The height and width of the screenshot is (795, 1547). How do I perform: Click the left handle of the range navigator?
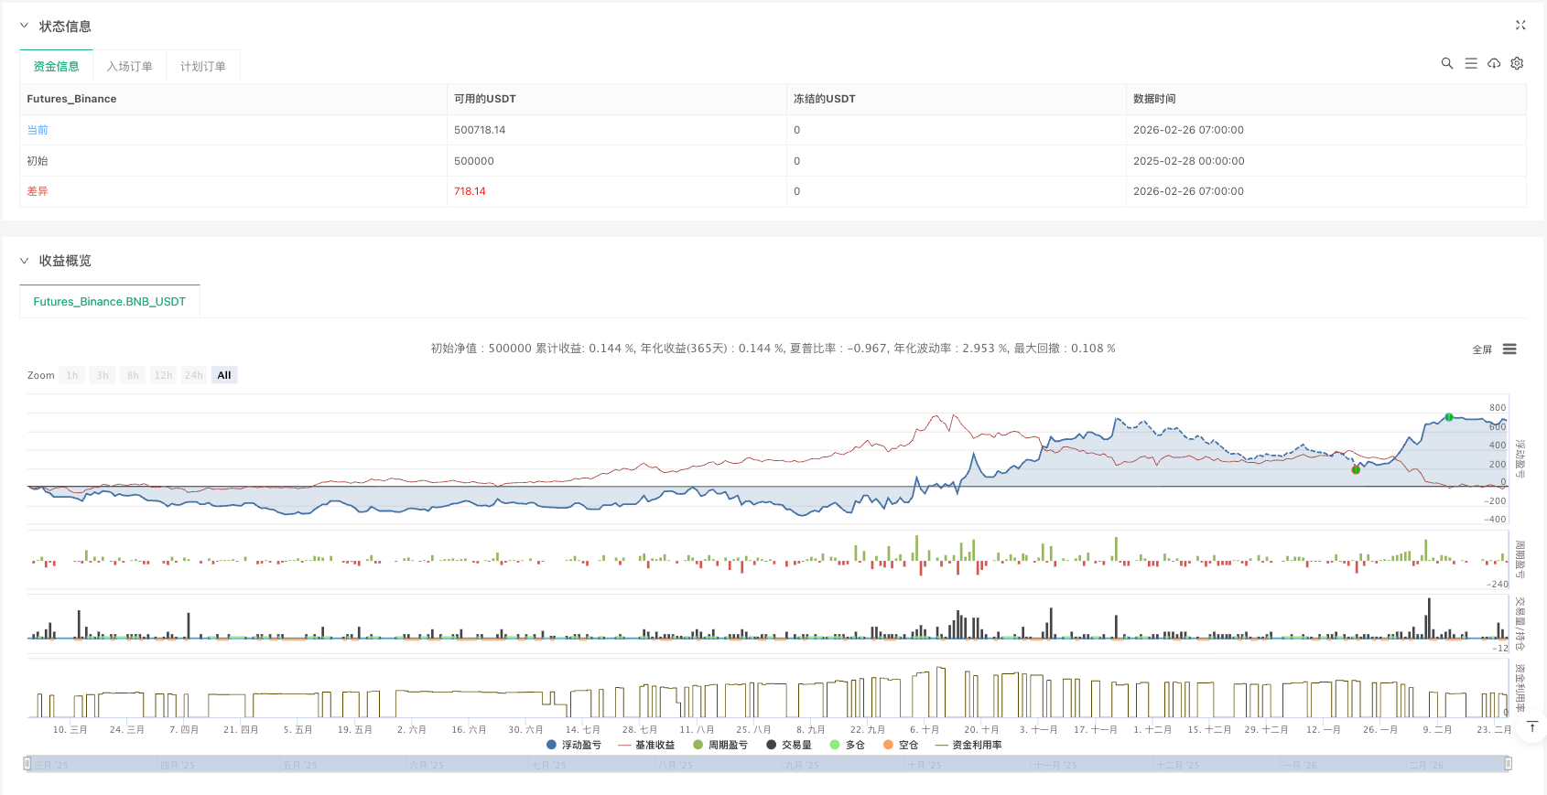[x=27, y=764]
